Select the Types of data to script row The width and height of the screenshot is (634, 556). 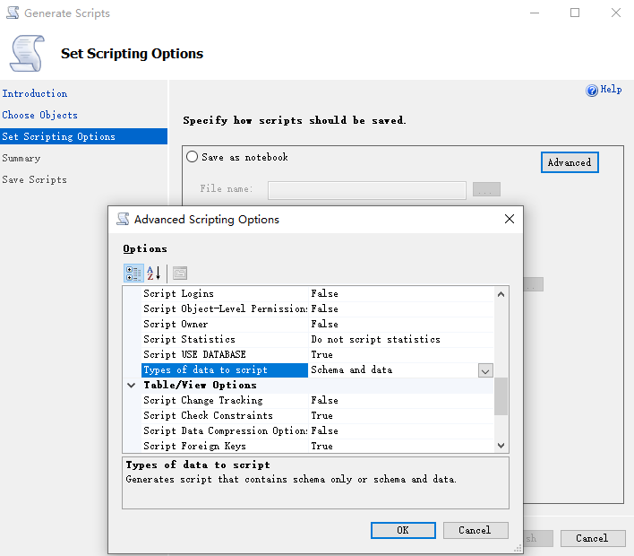tap(318, 370)
